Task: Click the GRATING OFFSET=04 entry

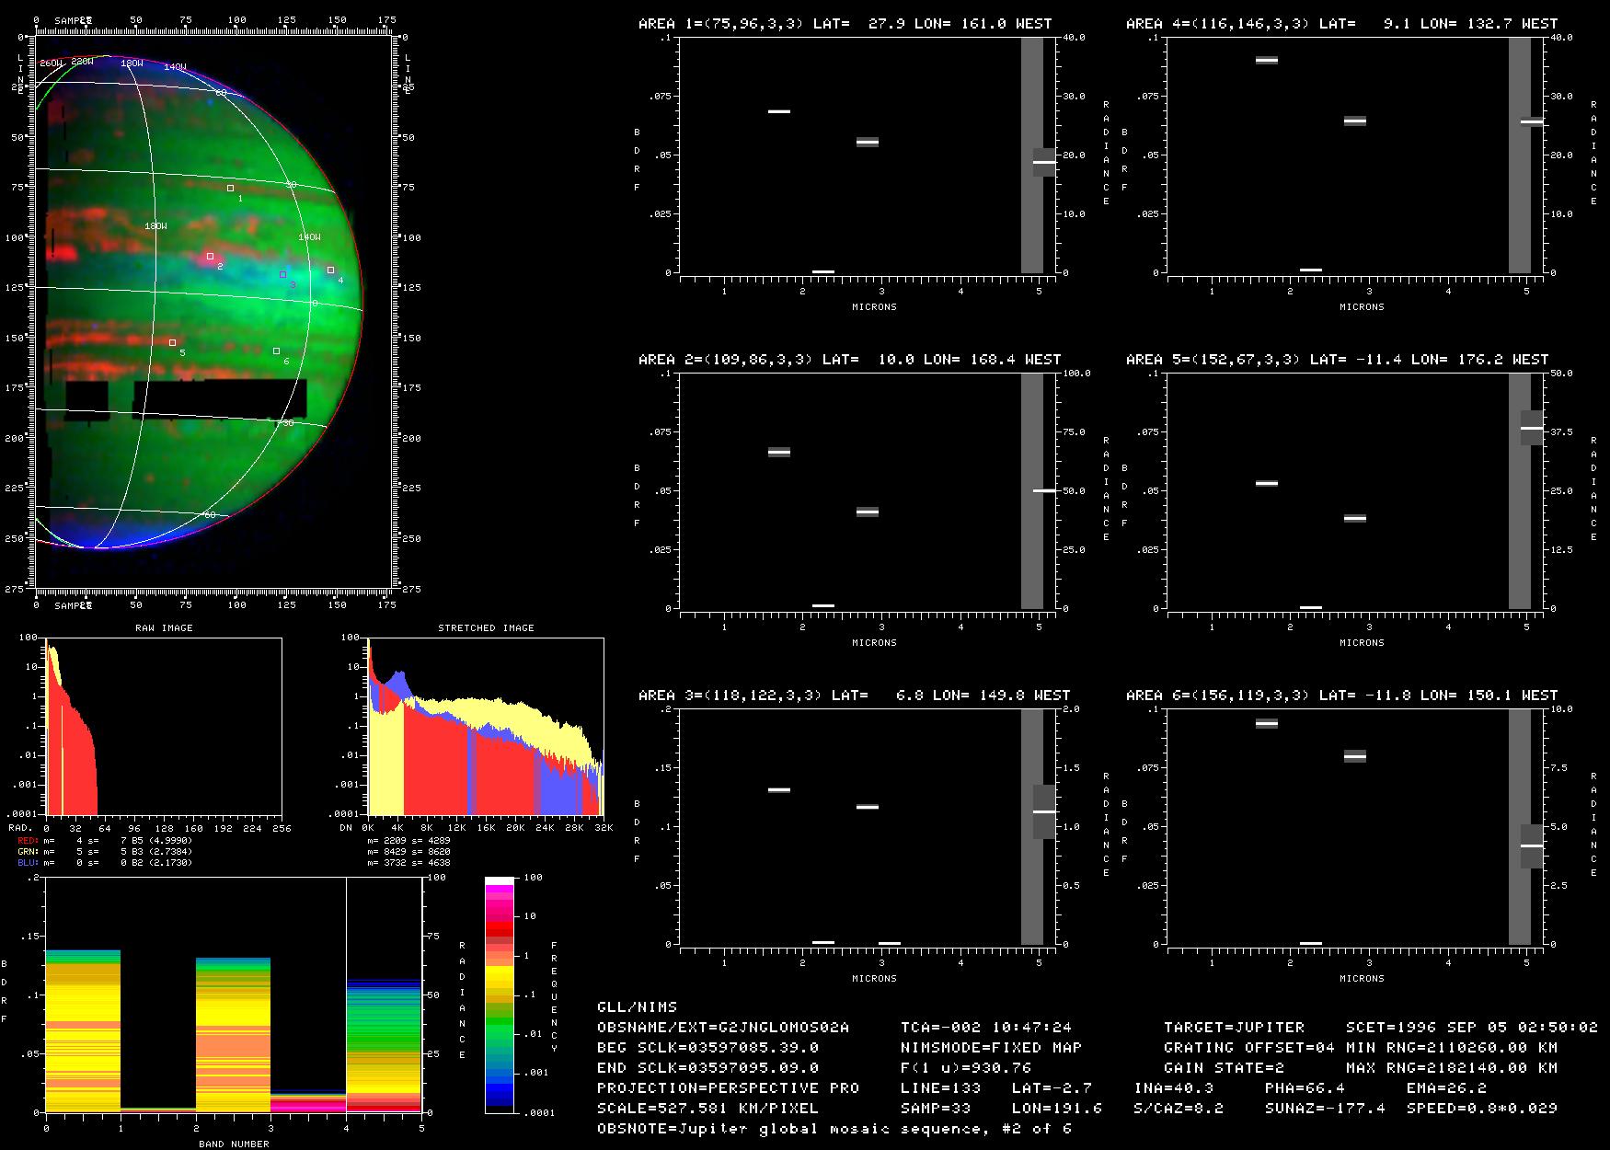Action: pos(1249,1048)
